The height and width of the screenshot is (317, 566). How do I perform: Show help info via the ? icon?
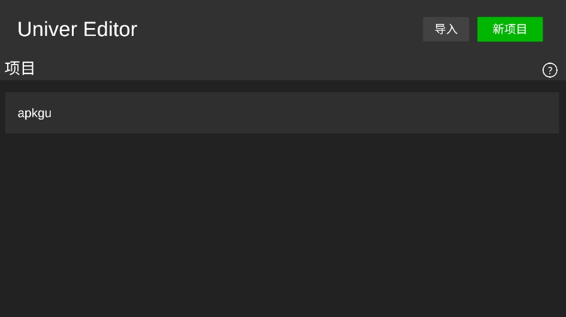[x=550, y=70]
